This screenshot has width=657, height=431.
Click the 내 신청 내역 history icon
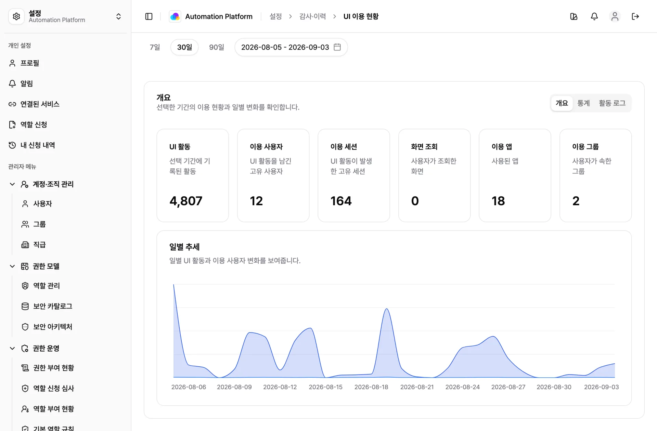tap(12, 145)
